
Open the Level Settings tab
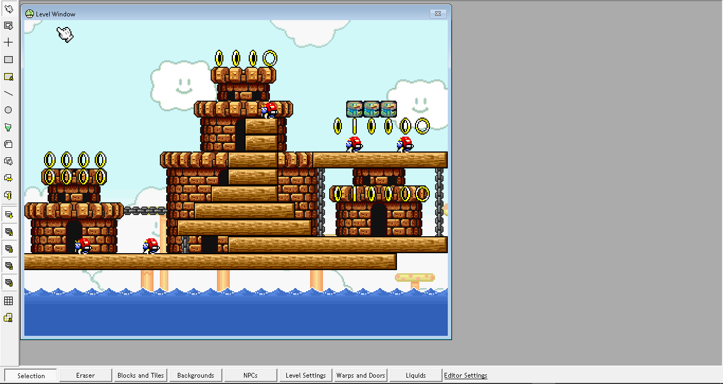coord(305,376)
